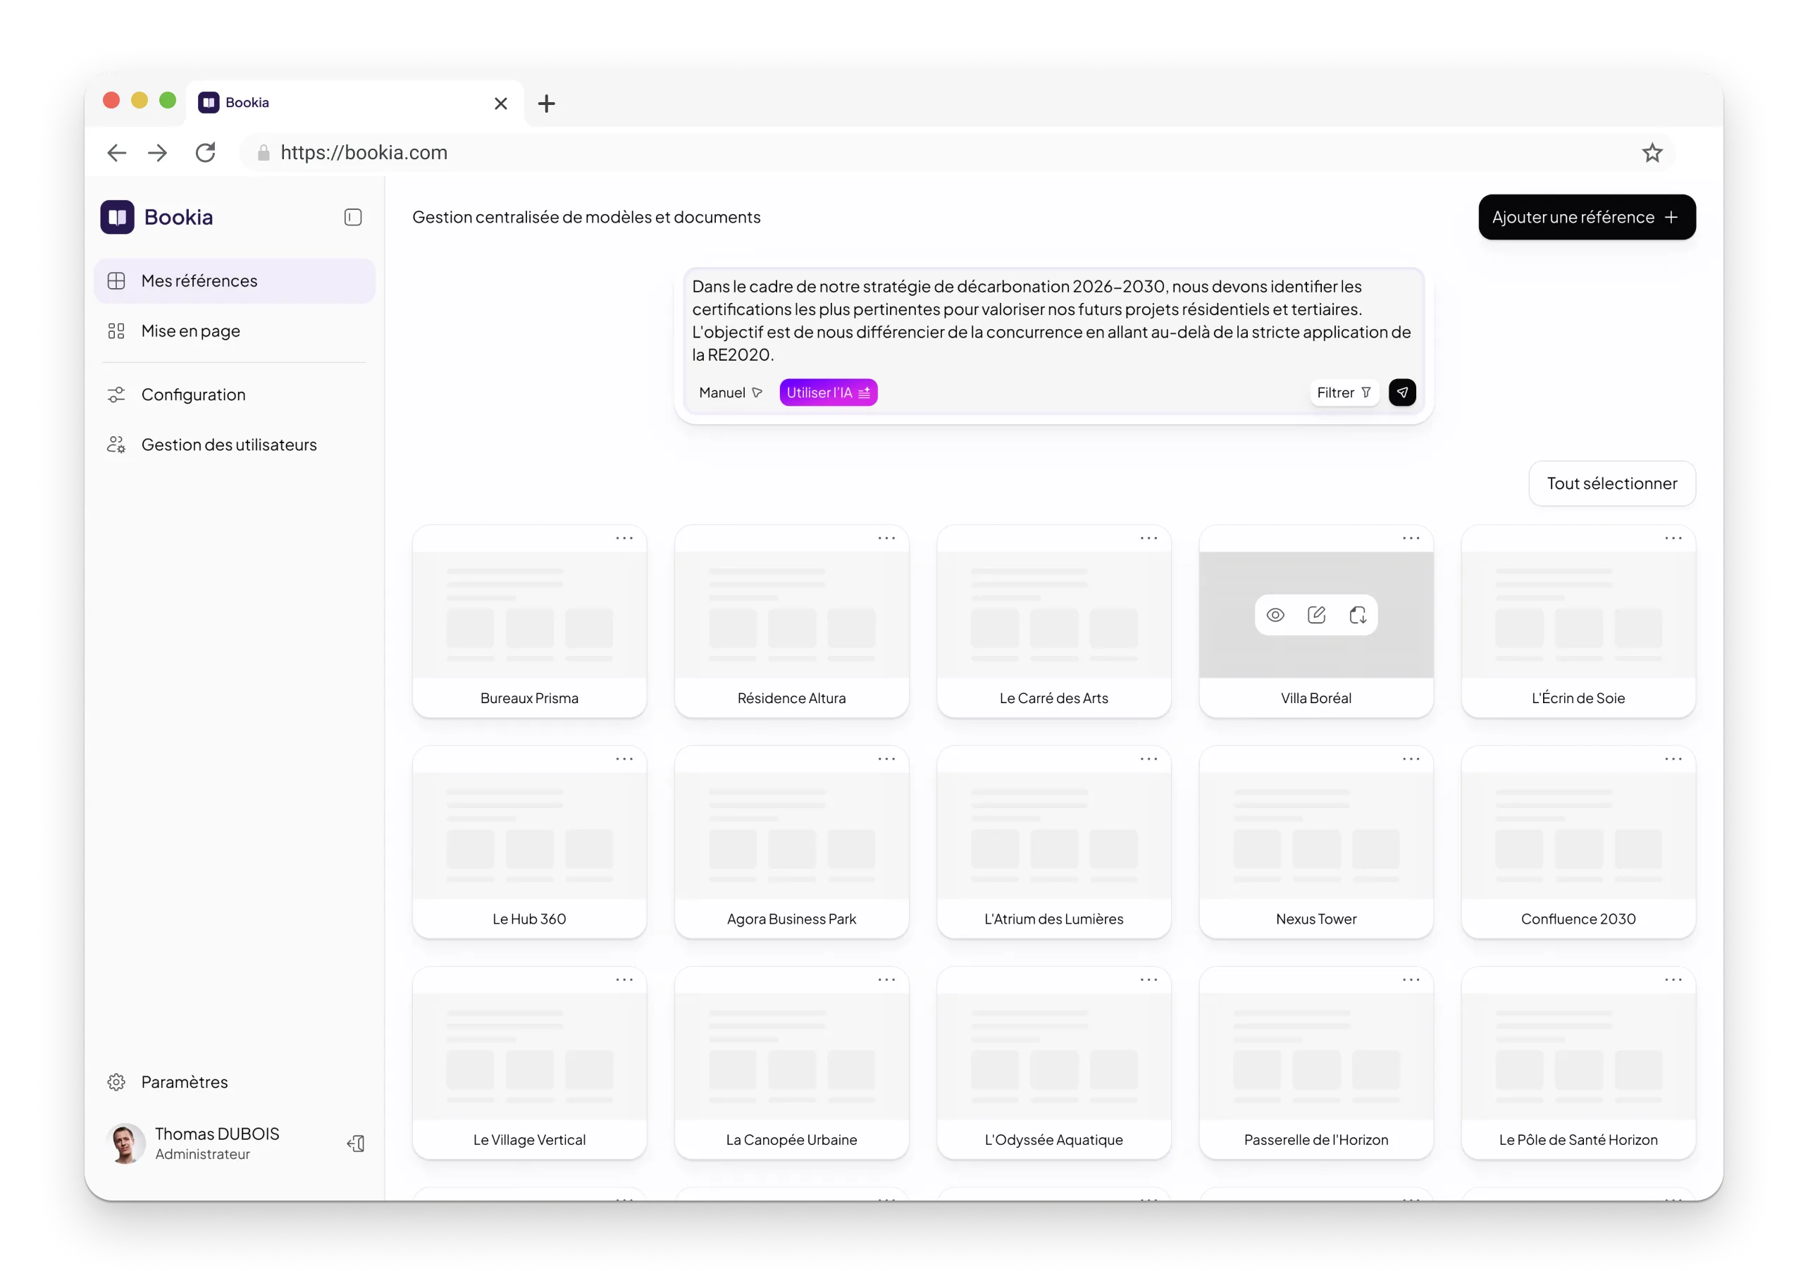
Task: Go to Gestion des utilisateurs
Action: [x=228, y=445]
